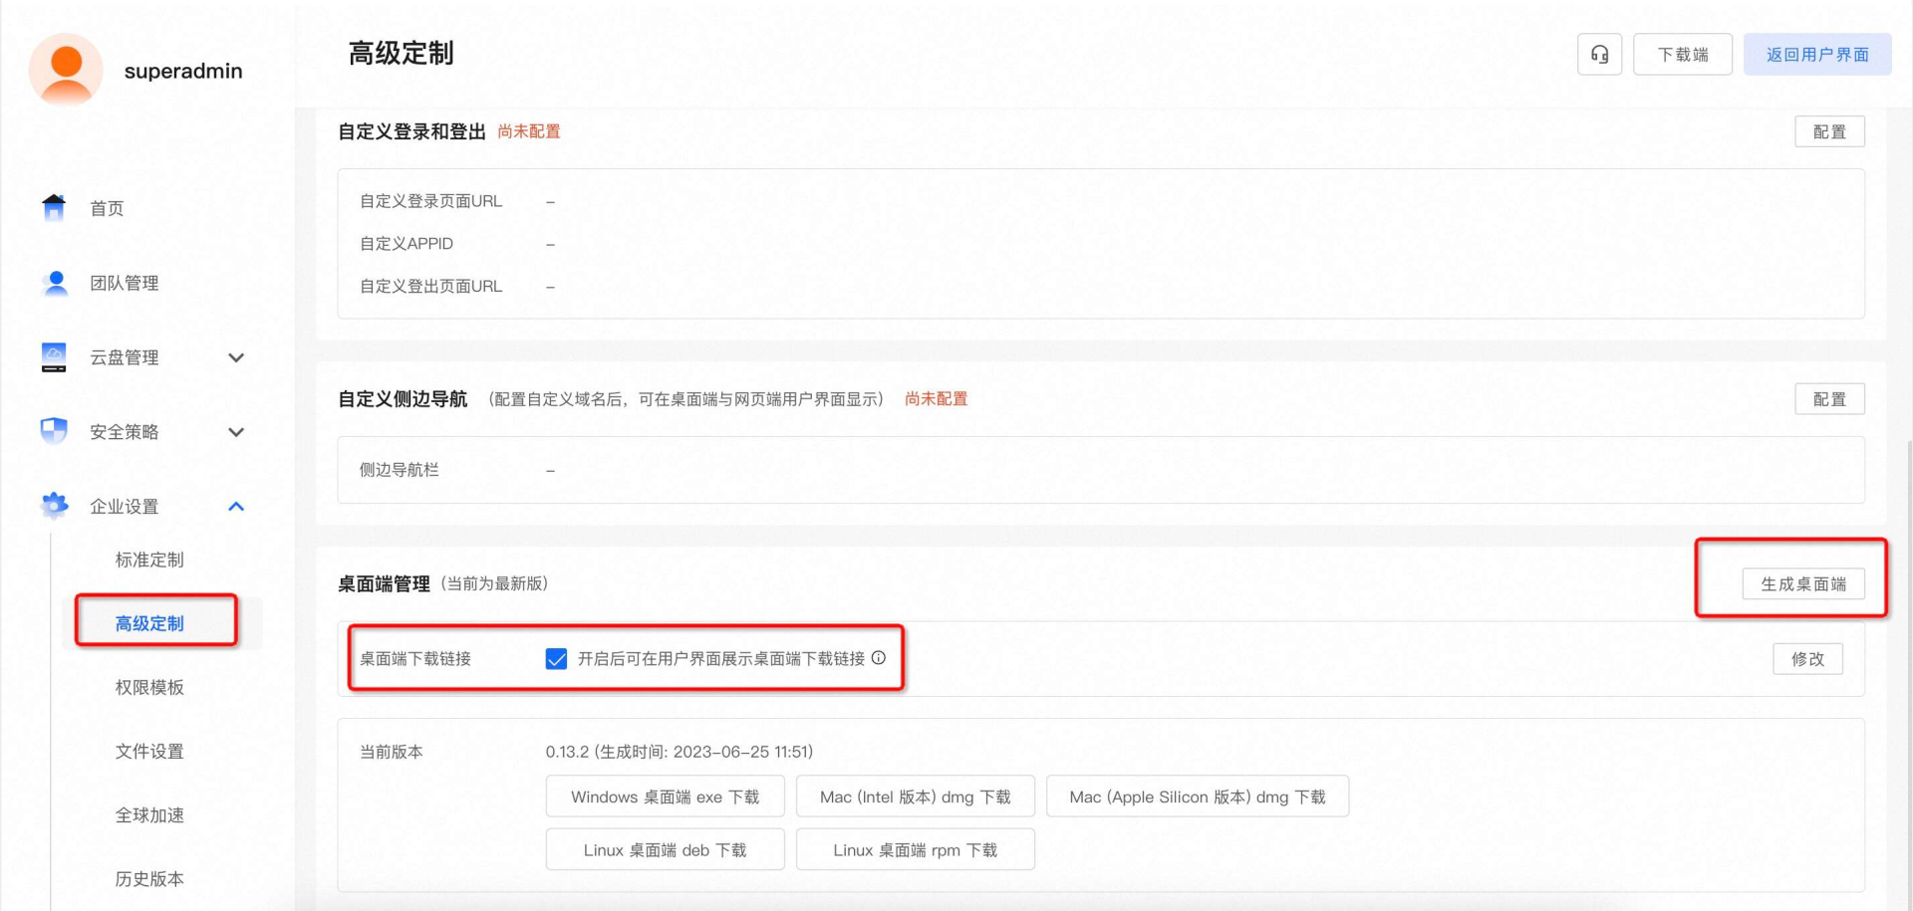The height and width of the screenshot is (911, 1913).
Task: Click the superadmin avatar icon
Action: [66, 70]
